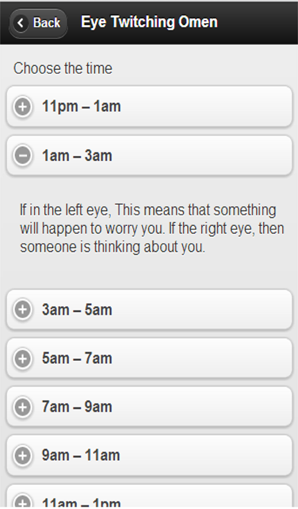Click the plus icon next to 11am – 1pm
298x509 pixels.
[22, 502]
